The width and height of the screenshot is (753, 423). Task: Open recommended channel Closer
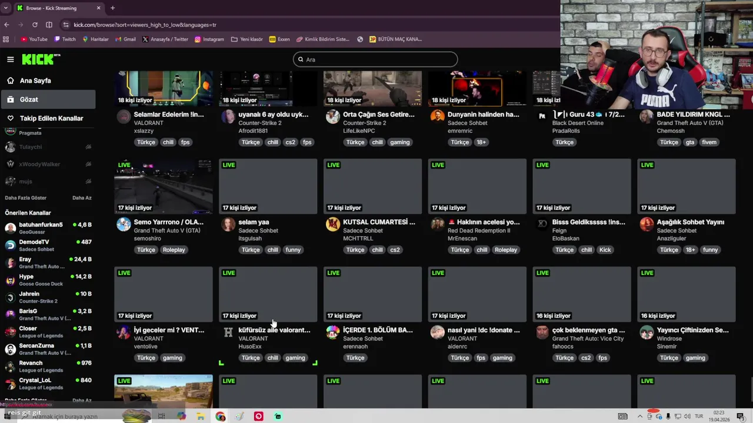(x=48, y=332)
